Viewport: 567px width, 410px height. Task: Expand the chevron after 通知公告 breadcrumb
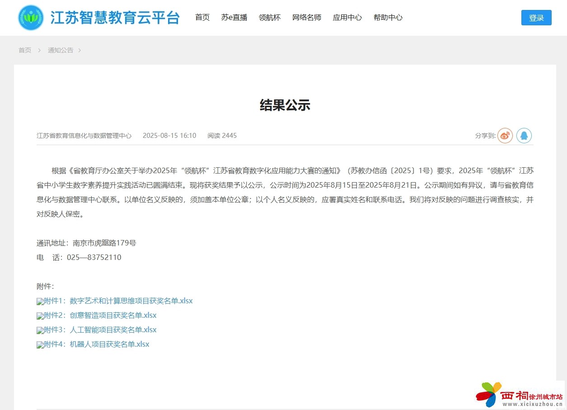80,50
